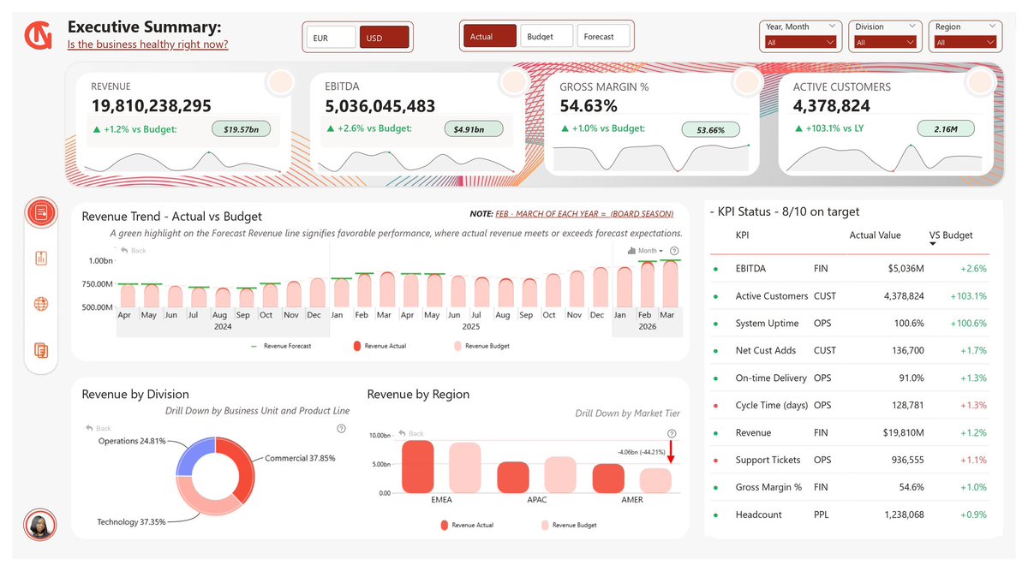The height and width of the screenshot is (571, 1028).
Task: Click the 2.16M active customers pill
Action: [945, 129]
